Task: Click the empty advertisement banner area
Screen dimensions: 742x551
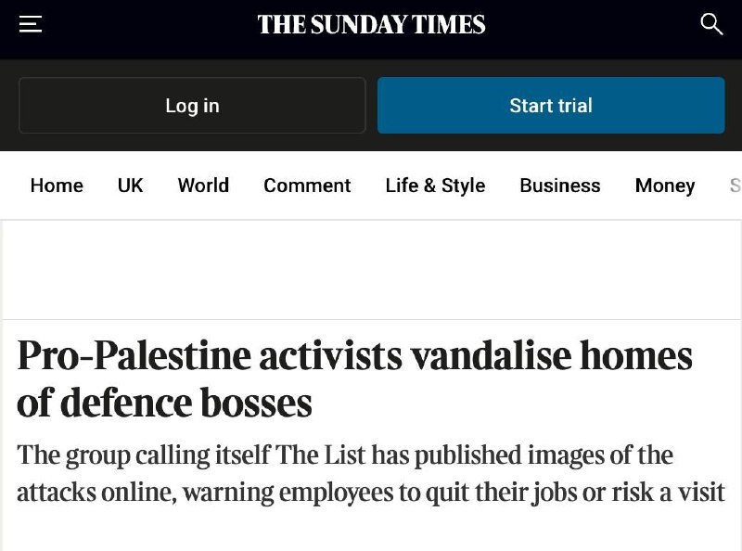Action: (373, 270)
